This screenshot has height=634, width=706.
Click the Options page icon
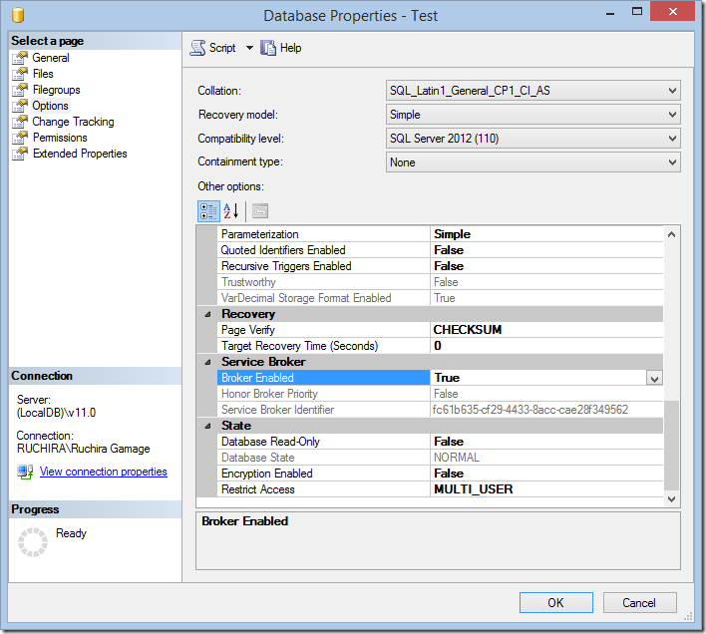(20, 106)
